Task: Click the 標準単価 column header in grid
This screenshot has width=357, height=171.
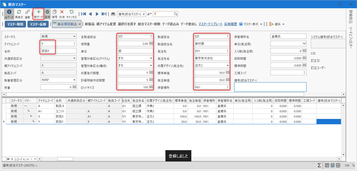Action: point(181,100)
